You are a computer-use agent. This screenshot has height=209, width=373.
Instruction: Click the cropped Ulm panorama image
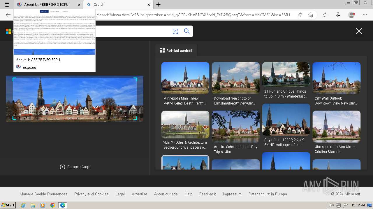75,99
